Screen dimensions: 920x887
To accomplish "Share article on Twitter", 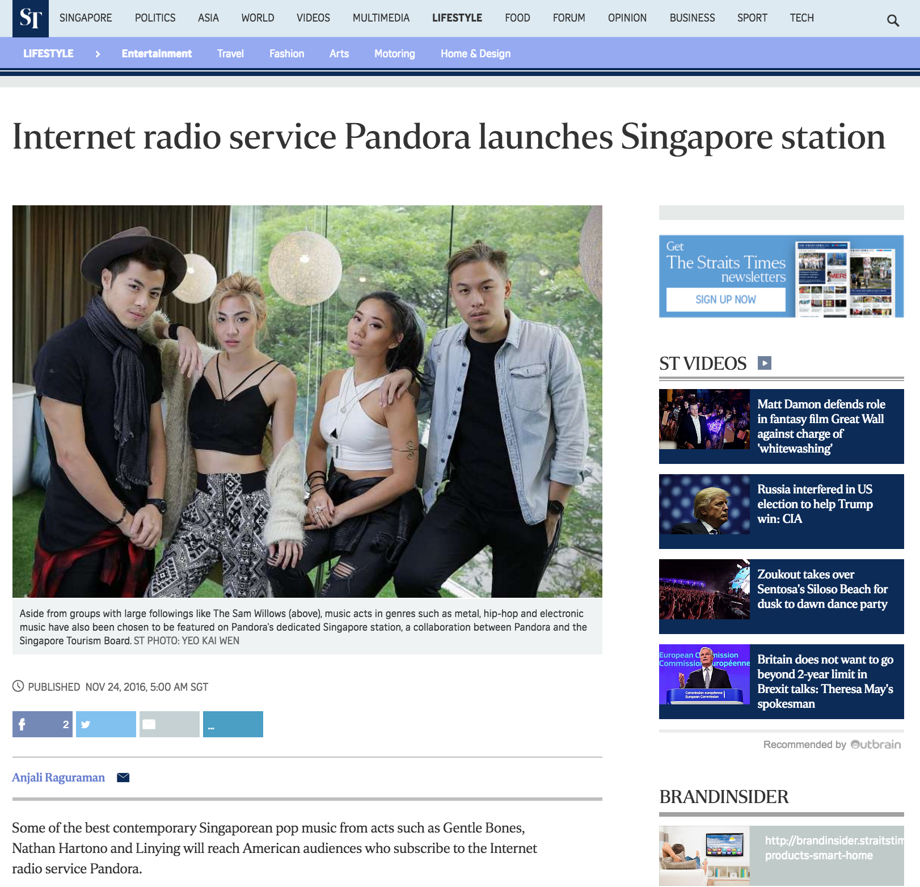I will pyautogui.click(x=106, y=724).
